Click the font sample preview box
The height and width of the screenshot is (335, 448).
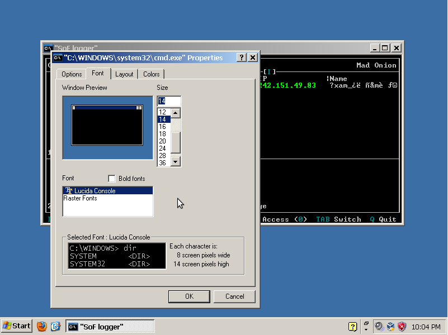(x=117, y=256)
